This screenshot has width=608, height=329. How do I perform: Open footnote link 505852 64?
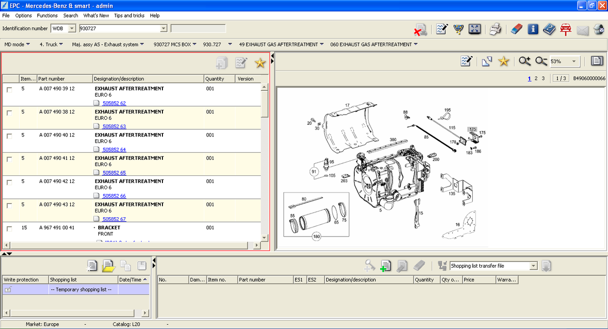[x=114, y=150]
